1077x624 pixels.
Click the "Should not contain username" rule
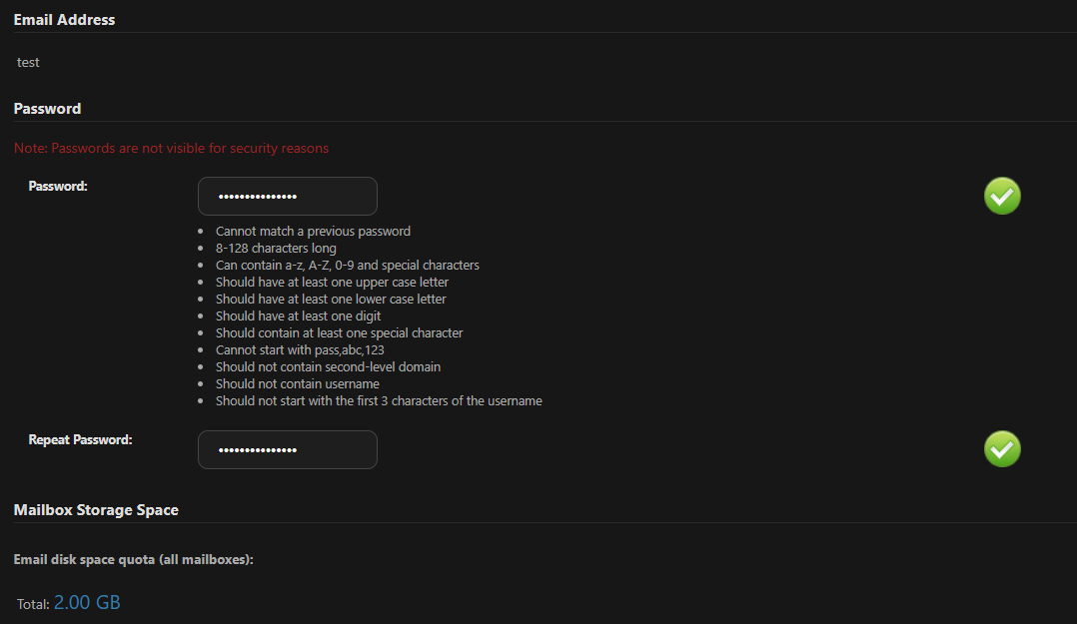297,383
